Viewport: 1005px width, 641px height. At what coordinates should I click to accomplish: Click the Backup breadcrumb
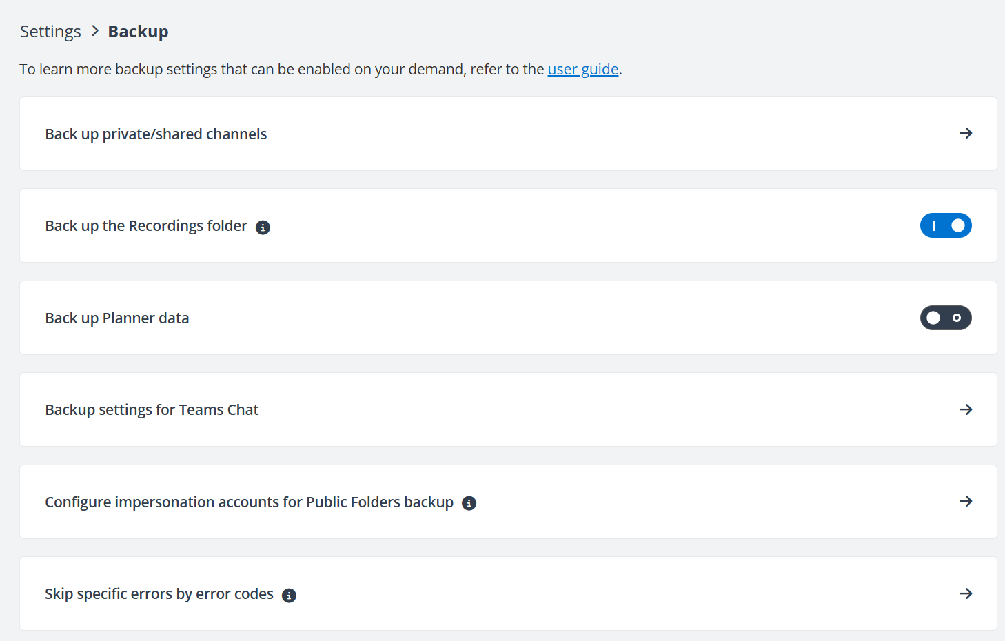click(137, 31)
